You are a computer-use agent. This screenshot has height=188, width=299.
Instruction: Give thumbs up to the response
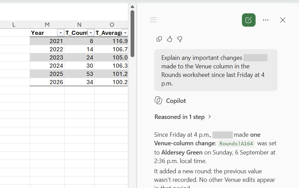pos(169,39)
